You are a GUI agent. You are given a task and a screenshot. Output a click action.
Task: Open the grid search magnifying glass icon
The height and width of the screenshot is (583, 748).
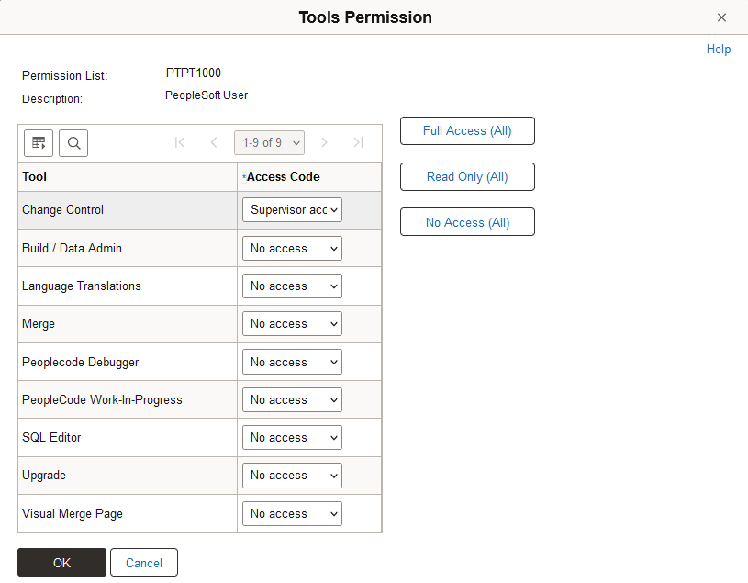point(73,142)
